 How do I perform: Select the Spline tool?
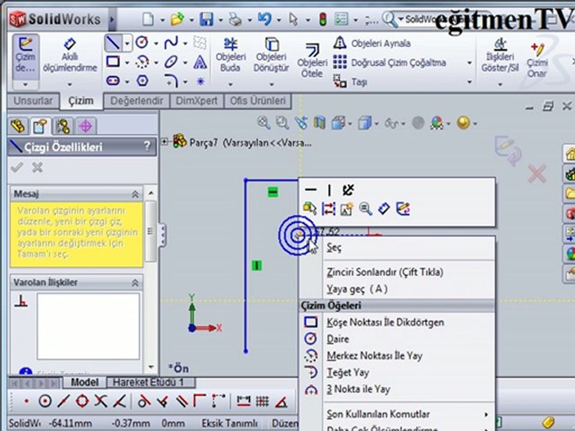click(x=171, y=43)
